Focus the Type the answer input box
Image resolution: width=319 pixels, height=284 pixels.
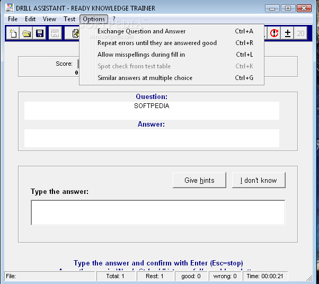click(158, 212)
